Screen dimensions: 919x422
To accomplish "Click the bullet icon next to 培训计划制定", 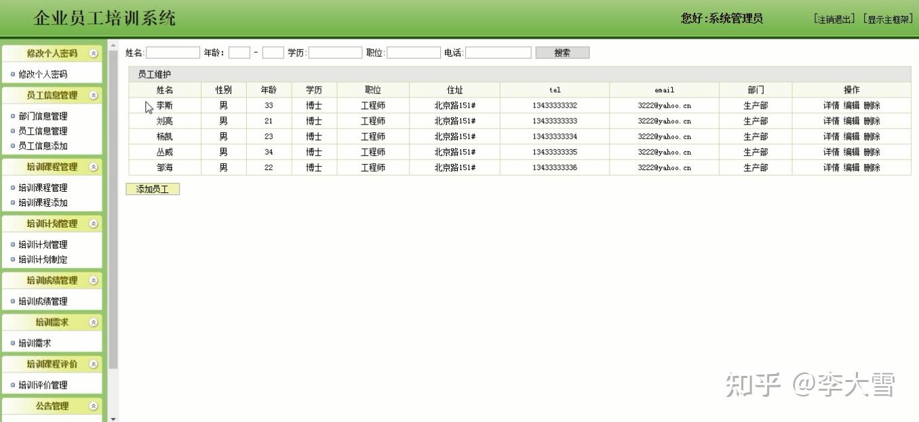I will (12, 259).
